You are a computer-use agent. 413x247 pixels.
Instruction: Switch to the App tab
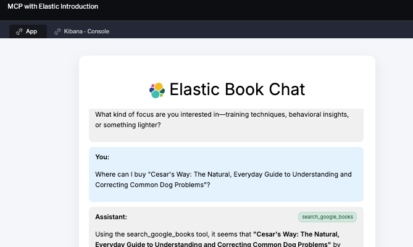pos(28,31)
